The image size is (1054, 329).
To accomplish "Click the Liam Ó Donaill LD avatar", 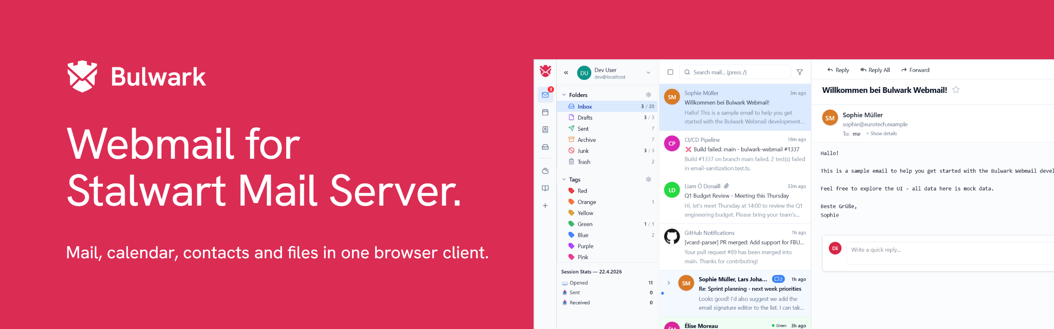I will pos(672,190).
